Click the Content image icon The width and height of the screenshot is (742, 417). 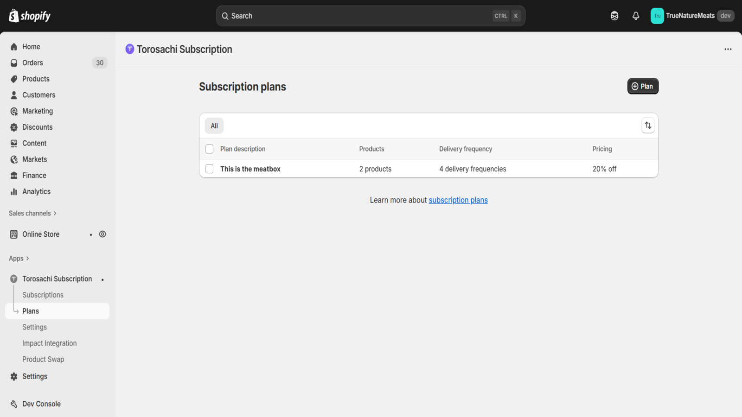[x=14, y=143]
